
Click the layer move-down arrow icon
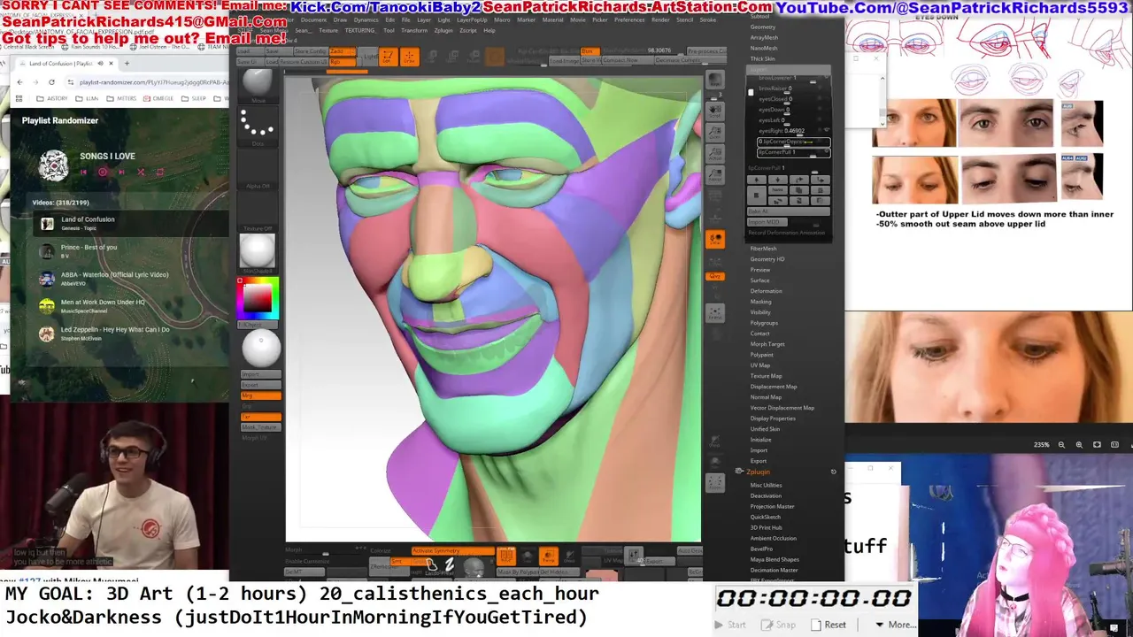pos(778,180)
